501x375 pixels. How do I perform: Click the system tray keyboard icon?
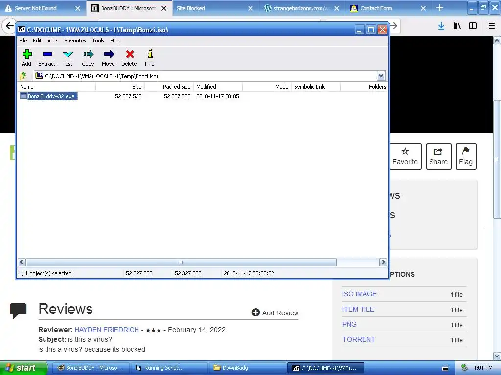point(445,368)
